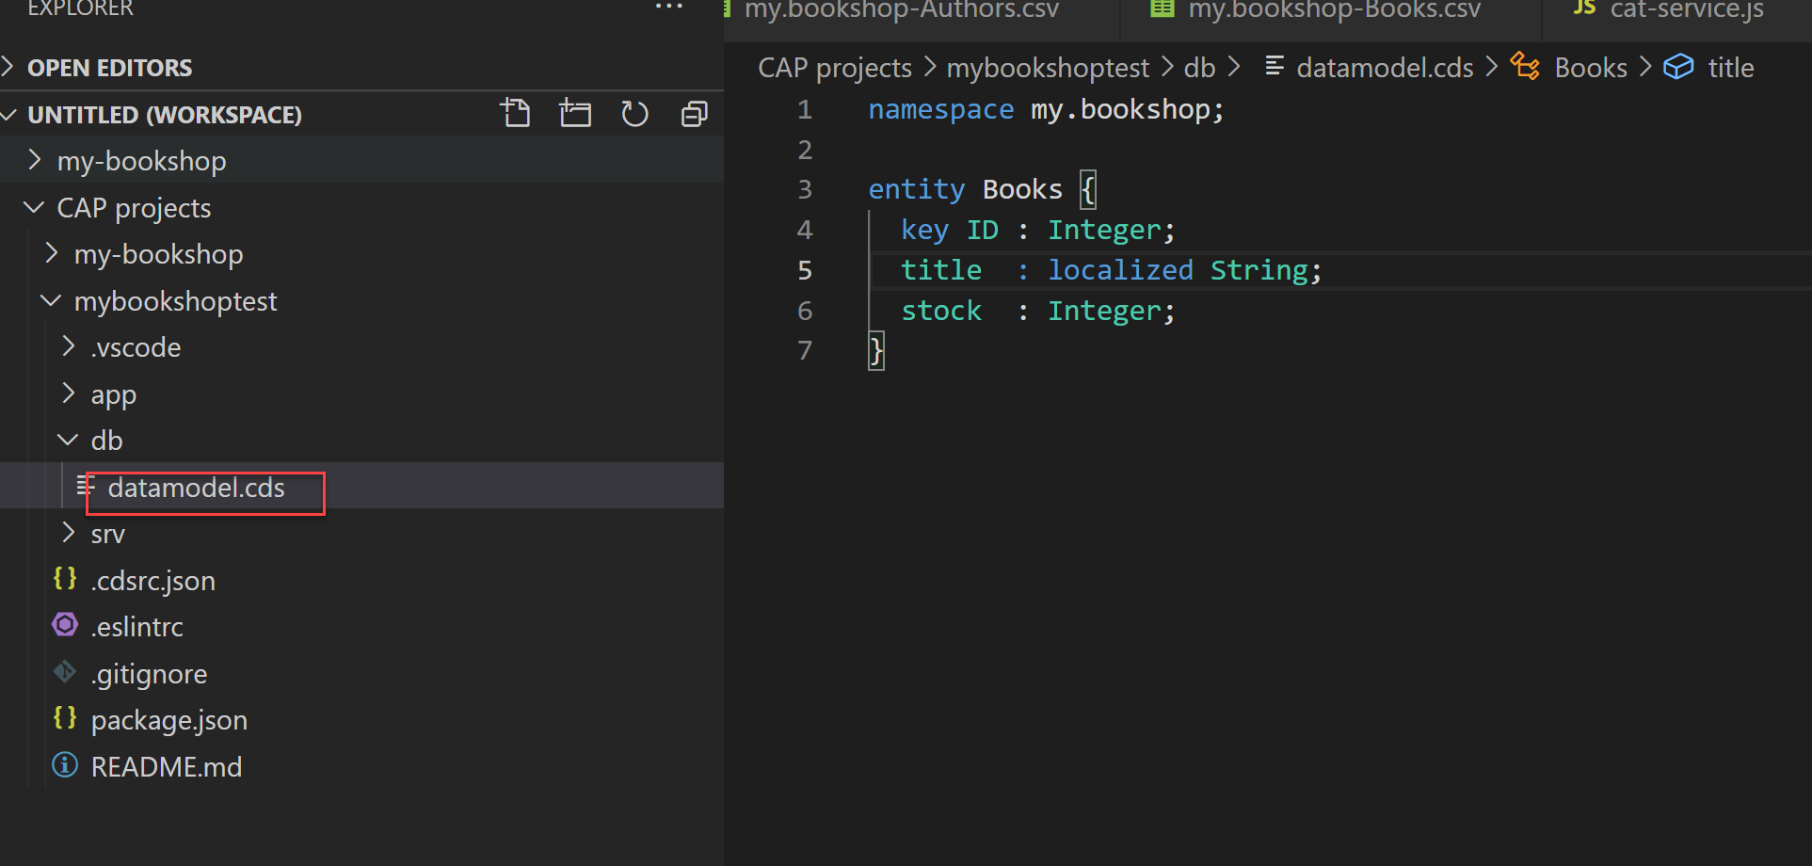Viewport: 1812px width, 866px height.
Task: Click line number 5 in the editor gutter
Action: (x=805, y=271)
